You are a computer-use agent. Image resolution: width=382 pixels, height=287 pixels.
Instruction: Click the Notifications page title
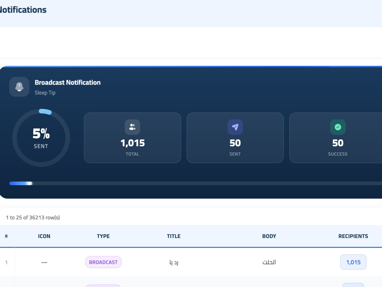point(23,10)
